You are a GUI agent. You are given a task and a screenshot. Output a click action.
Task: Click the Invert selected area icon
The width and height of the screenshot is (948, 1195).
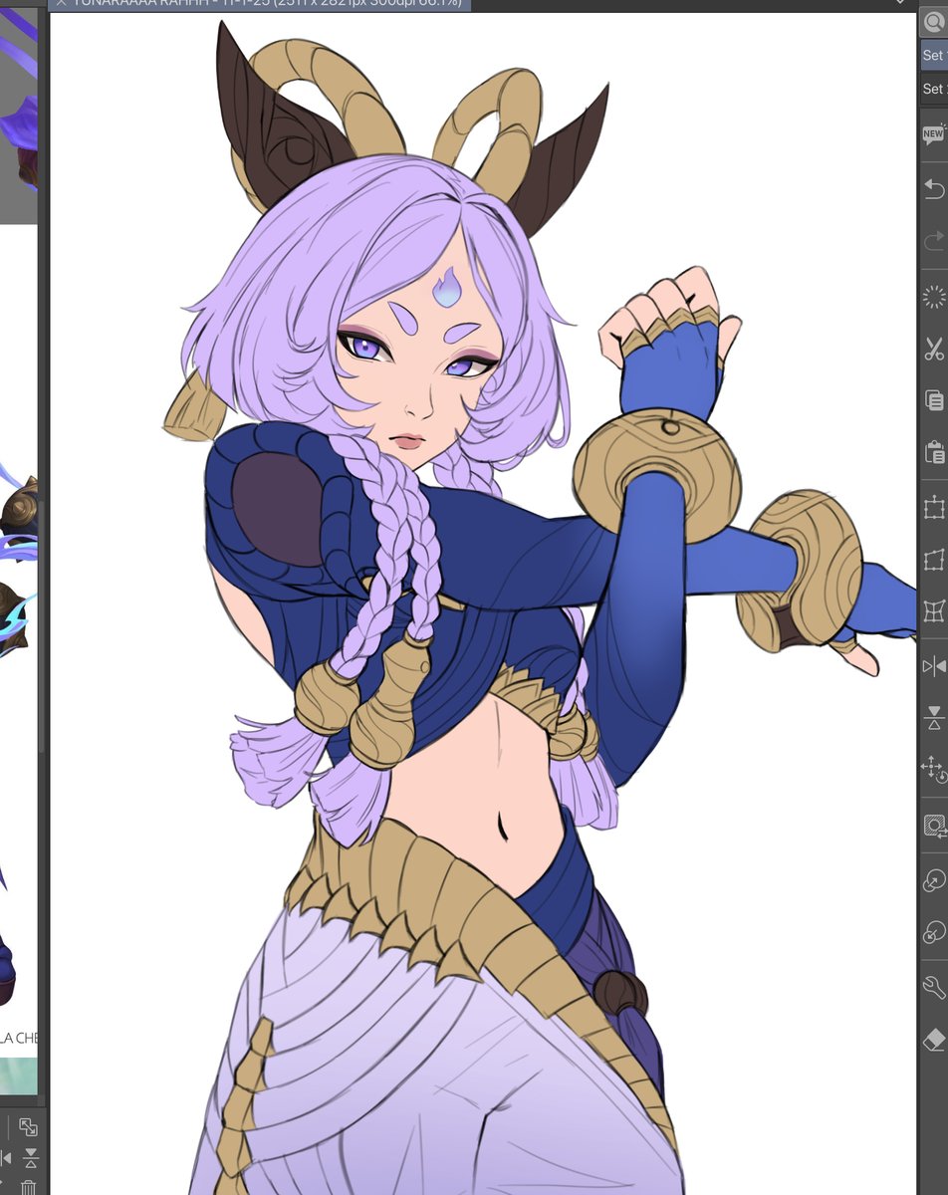[x=933, y=826]
